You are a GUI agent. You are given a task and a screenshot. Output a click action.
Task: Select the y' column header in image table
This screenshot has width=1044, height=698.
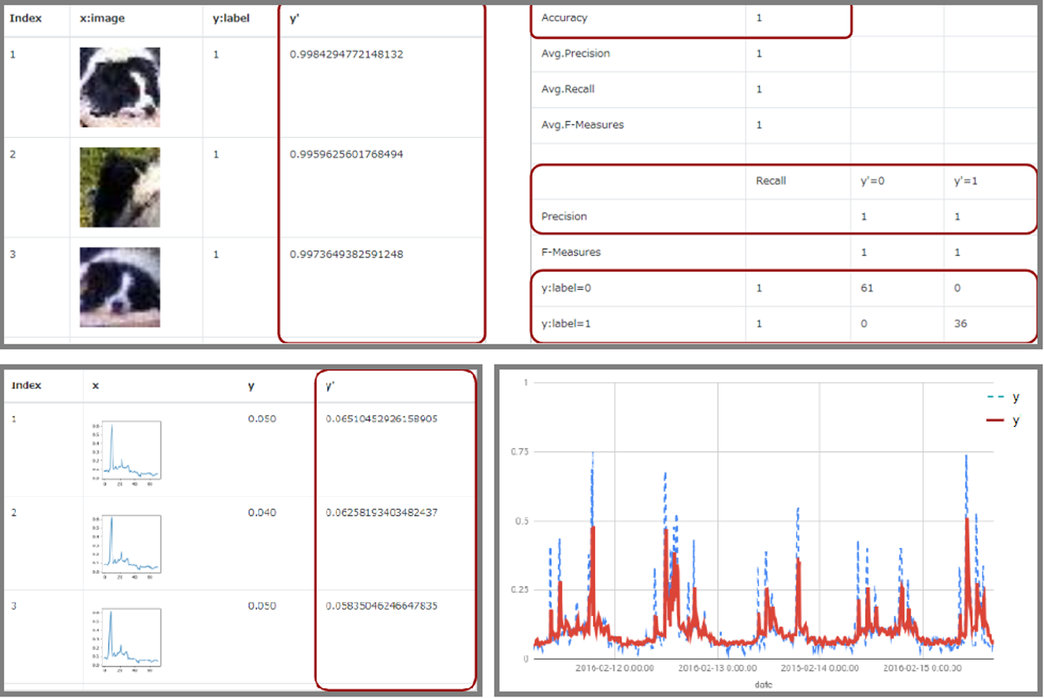294,18
